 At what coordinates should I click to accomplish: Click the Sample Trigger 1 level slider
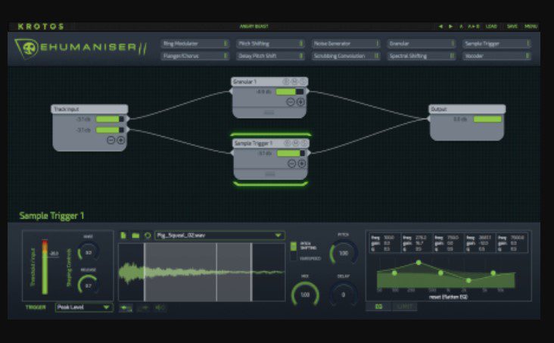[291, 154]
